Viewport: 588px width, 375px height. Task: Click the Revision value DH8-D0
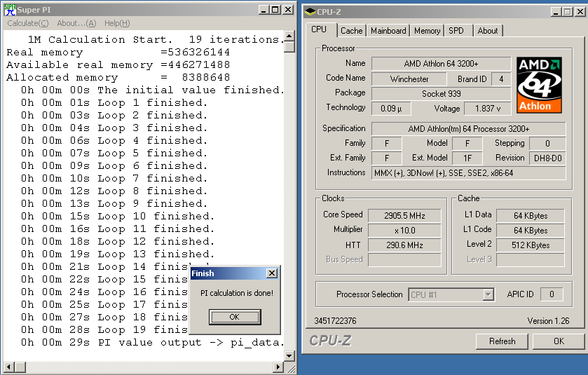coord(547,158)
